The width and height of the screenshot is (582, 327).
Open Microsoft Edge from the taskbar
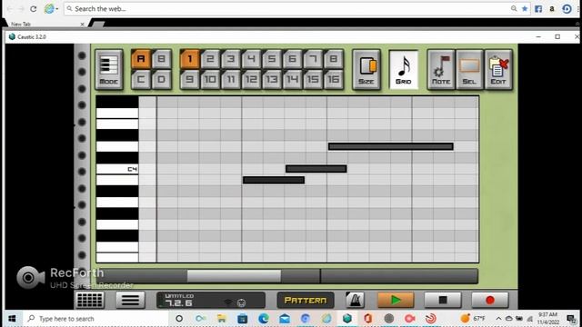264,319
